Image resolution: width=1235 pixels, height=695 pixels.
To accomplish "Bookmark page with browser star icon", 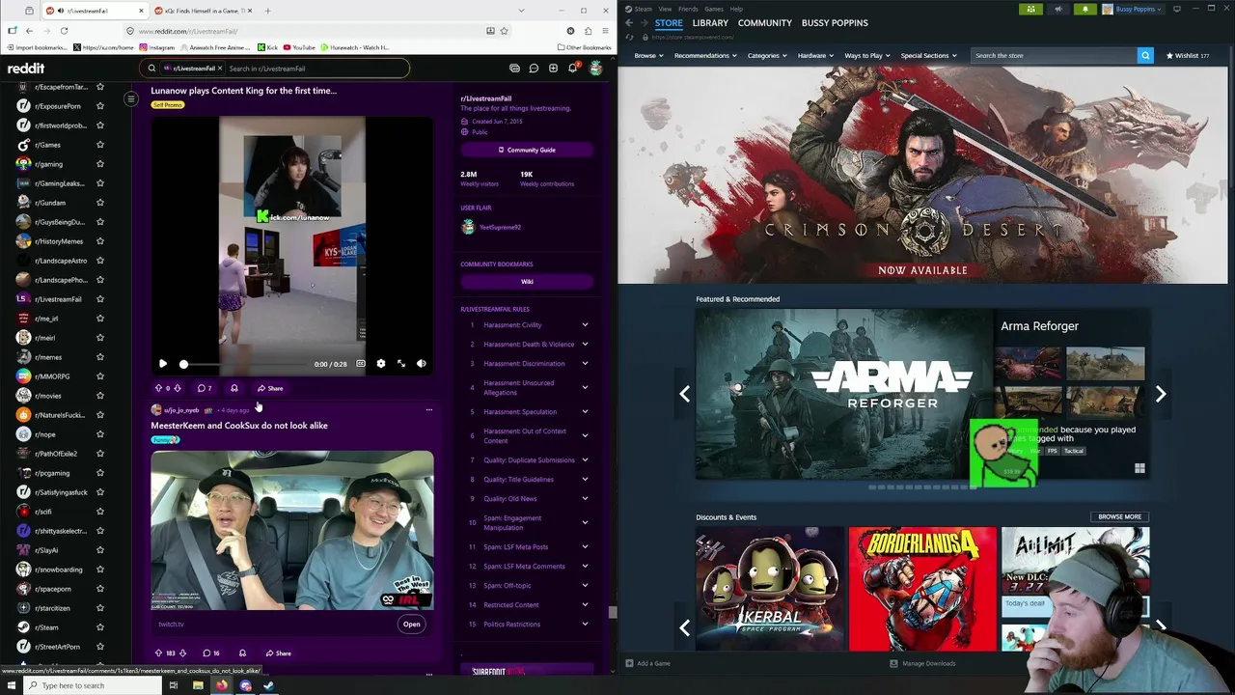I will click(x=504, y=31).
